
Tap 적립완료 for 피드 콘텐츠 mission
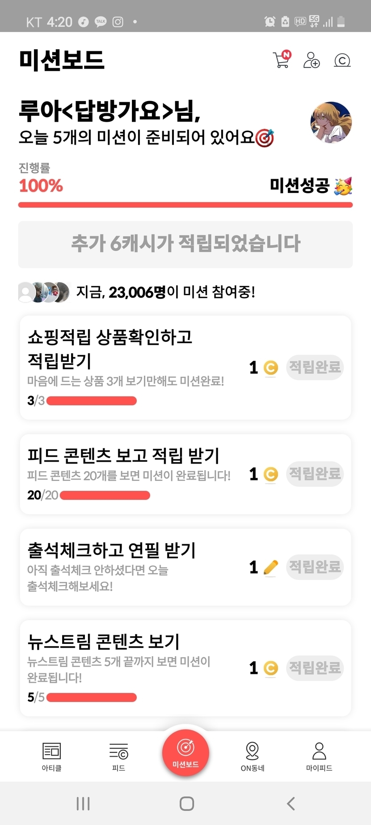click(x=315, y=474)
